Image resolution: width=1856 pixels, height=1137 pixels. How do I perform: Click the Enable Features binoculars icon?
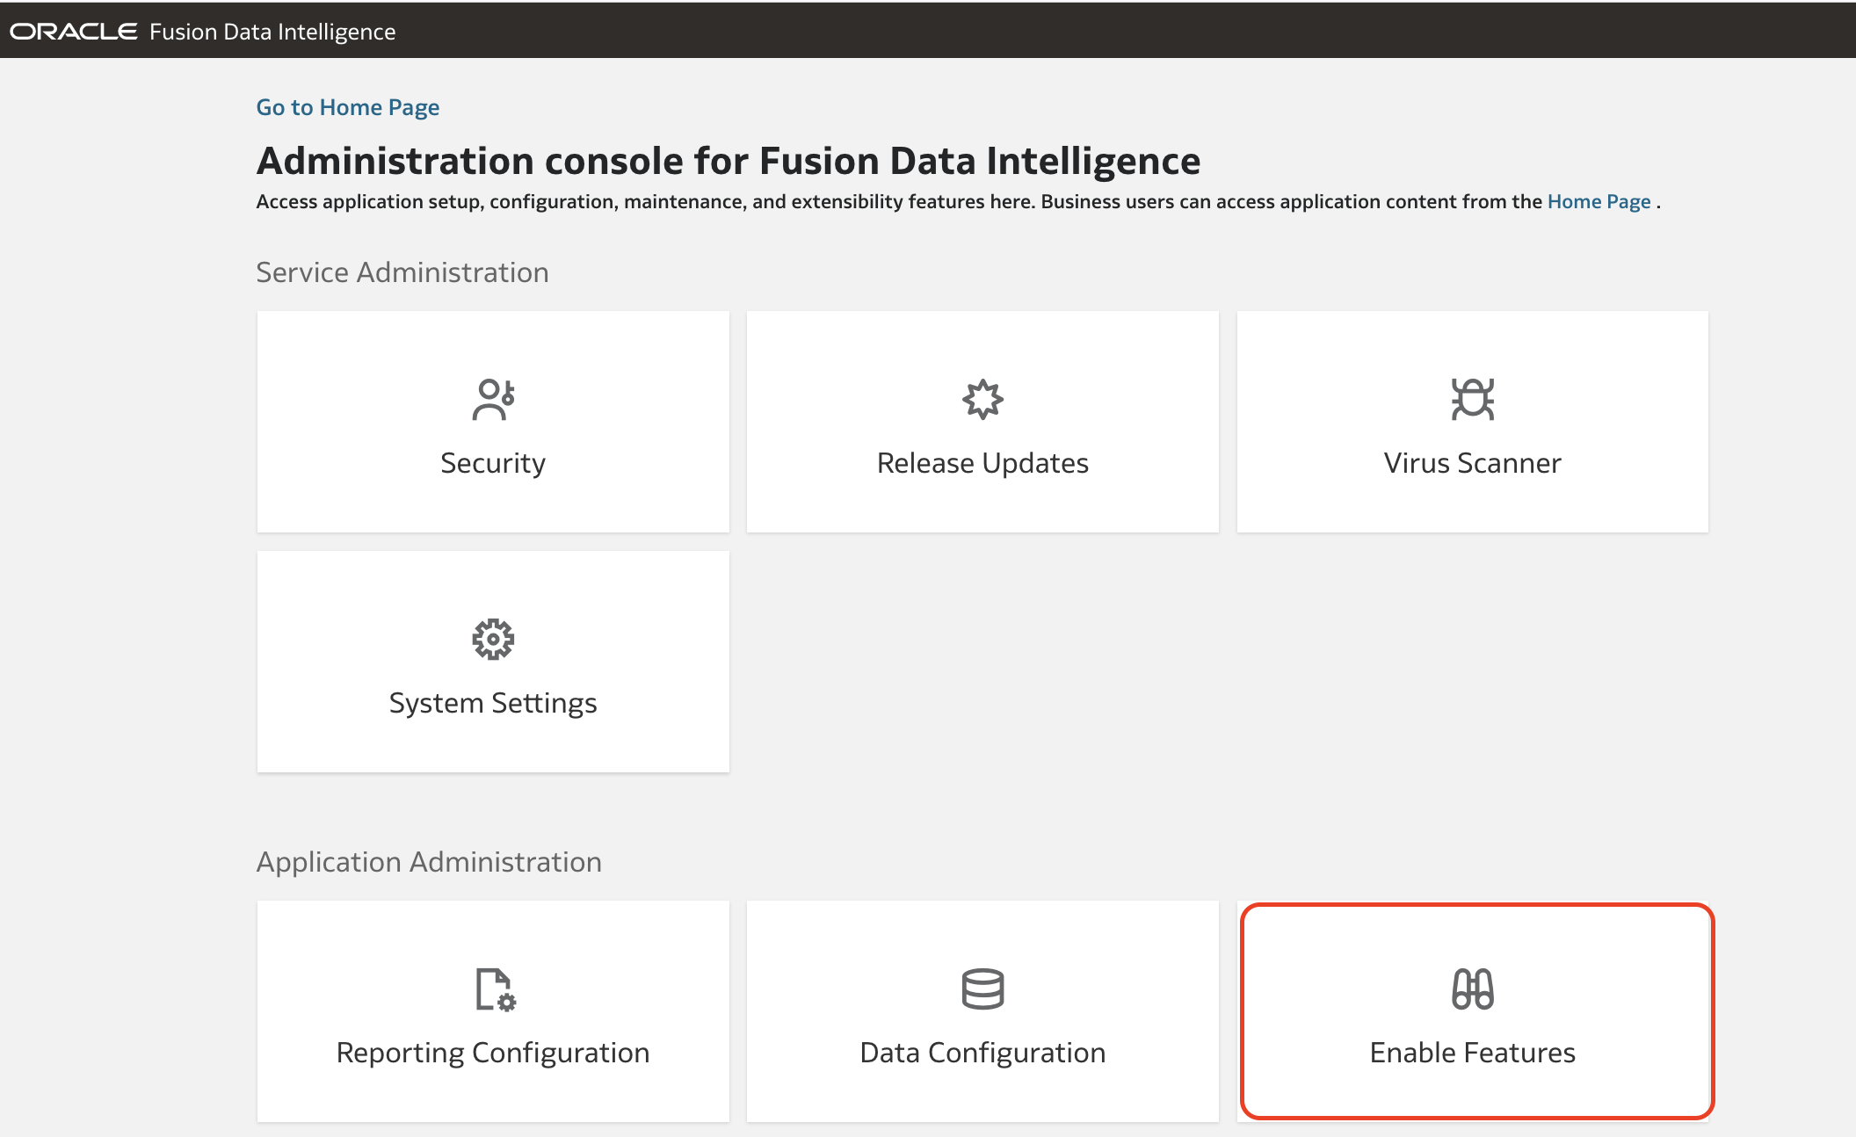1472,989
